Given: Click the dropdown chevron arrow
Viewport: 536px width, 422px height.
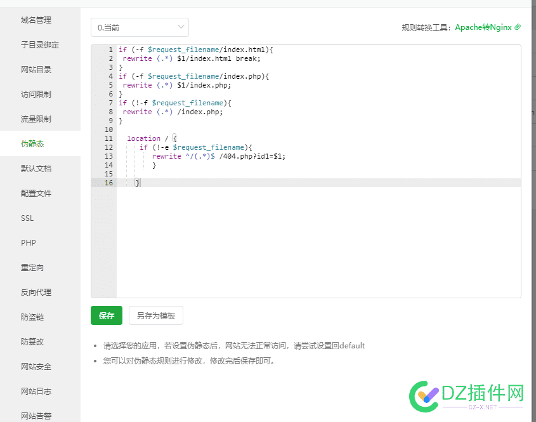Looking at the screenshot, I should (x=181, y=27).
